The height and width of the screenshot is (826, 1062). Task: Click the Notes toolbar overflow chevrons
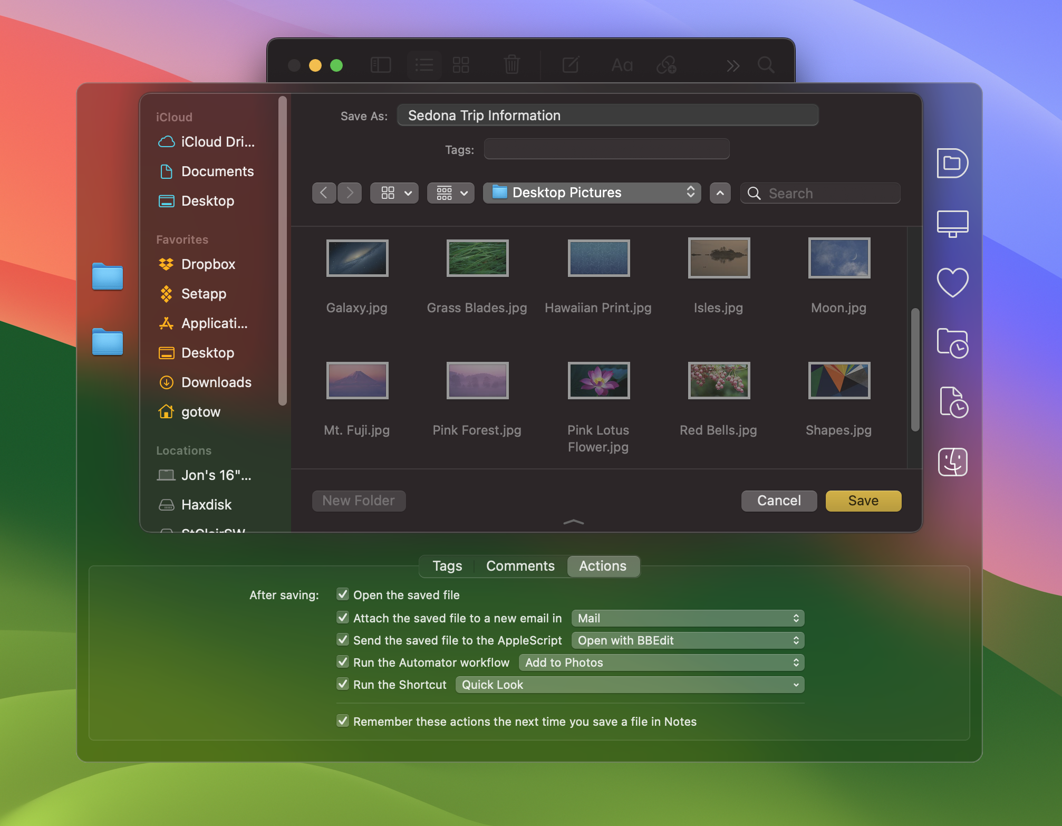pos(733,65)
